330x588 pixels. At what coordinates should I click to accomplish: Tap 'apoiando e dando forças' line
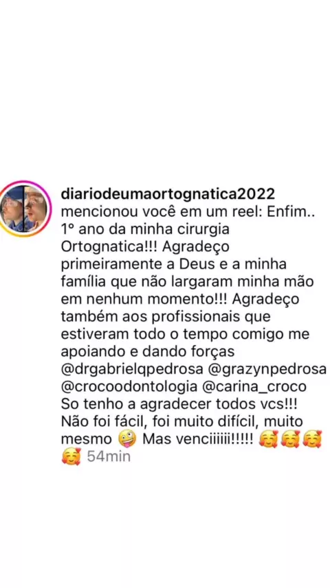tap(148, 352)
